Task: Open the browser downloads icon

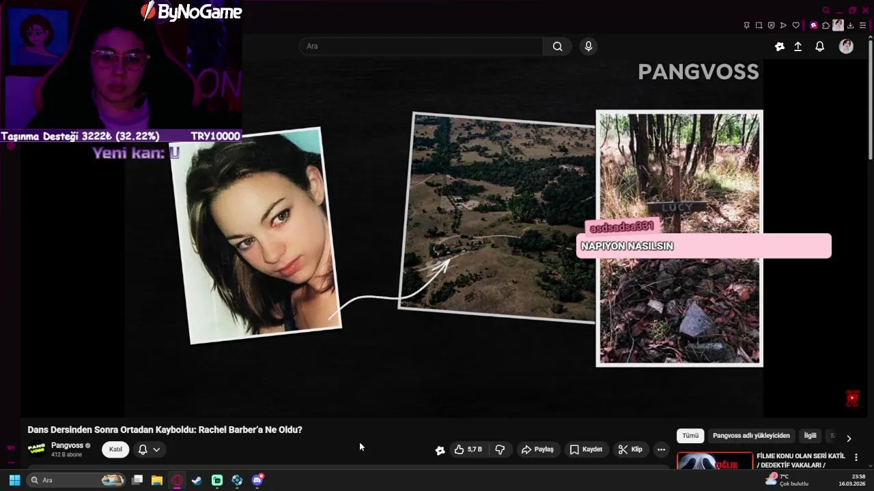Action: (850, 25)
